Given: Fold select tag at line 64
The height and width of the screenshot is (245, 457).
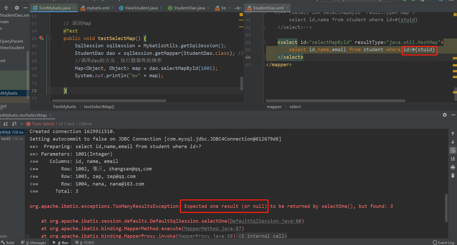Looking at the screenshot, I should tap(264, 42).
